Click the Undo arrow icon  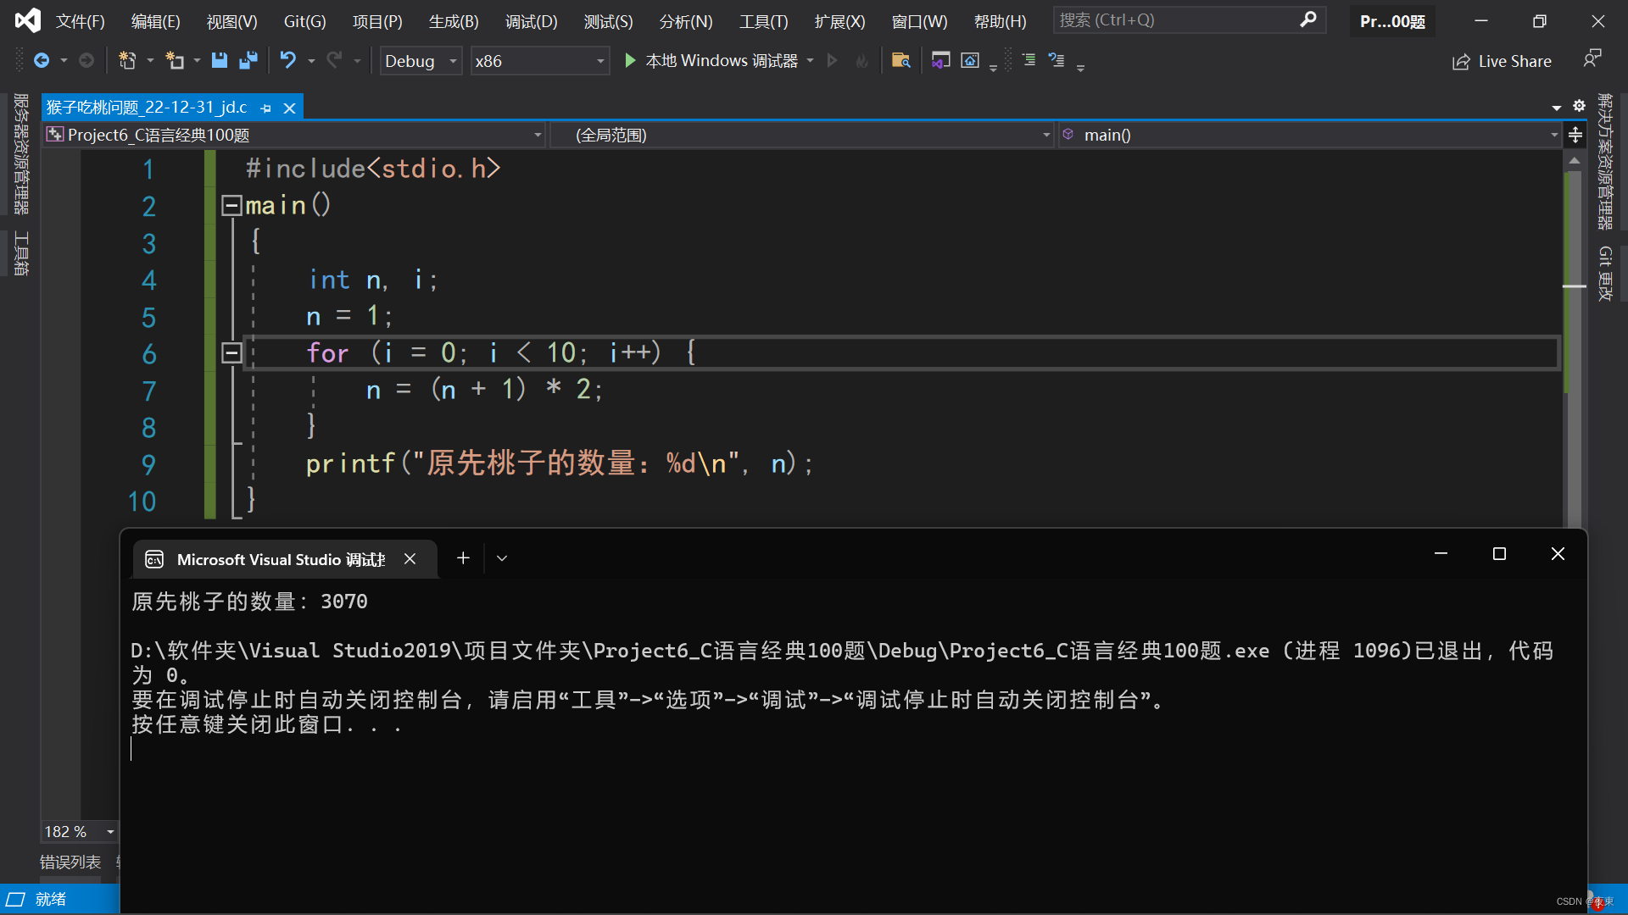pyautogui.click(x=288, y=60)
